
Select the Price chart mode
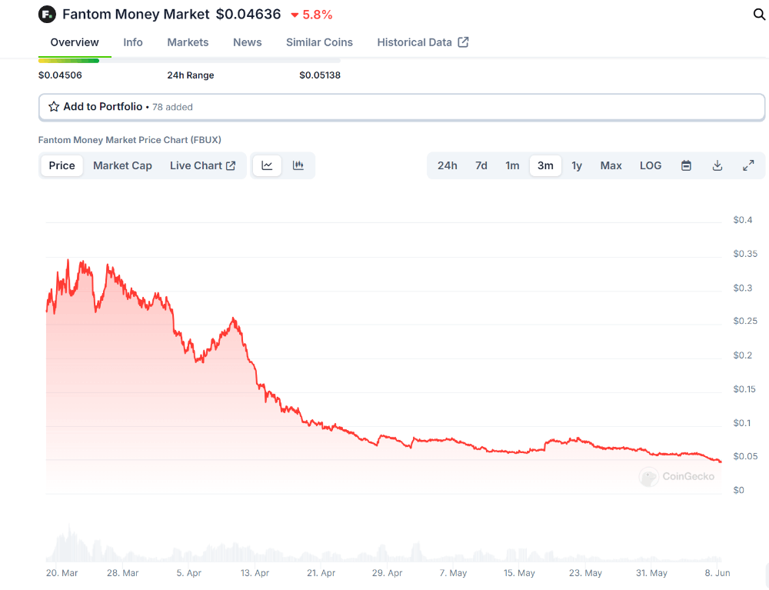[62, 165]
